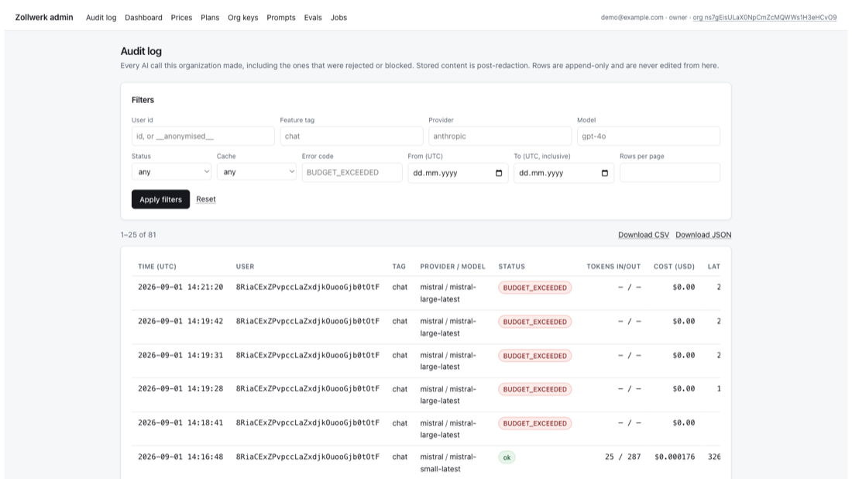
Task: Click the Apply filters button
Action: [160, 199]
